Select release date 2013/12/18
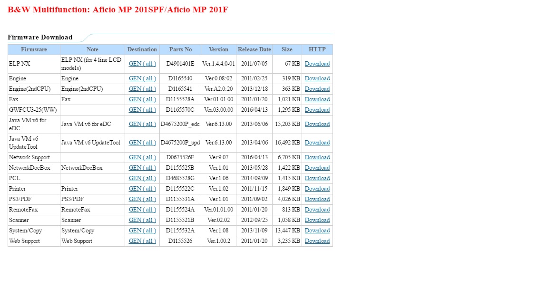 (254, 89)
